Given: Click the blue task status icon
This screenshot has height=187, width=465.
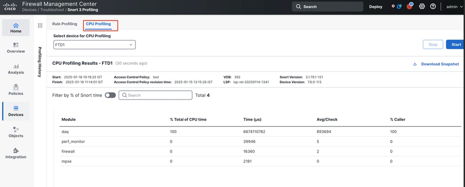Looking at the screenshot, I should (399, 7).
